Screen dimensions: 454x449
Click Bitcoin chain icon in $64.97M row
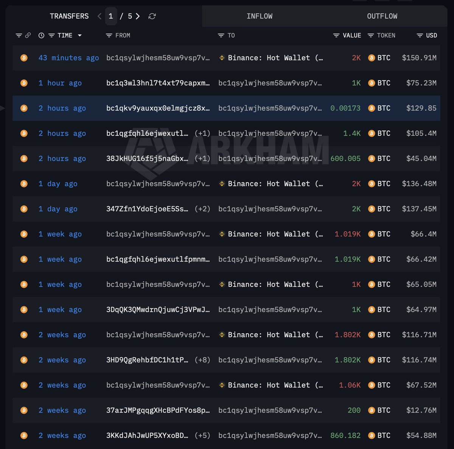(x=24, y=310)
